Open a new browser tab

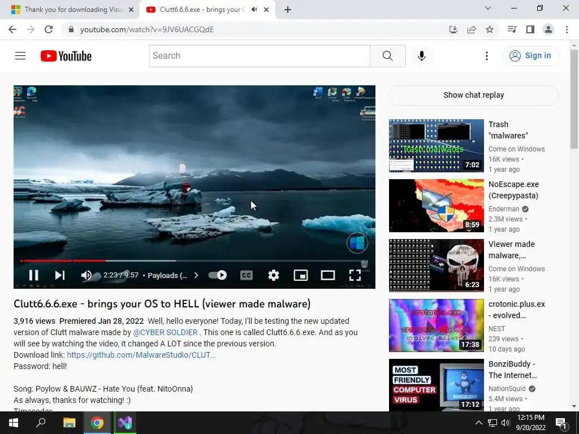[x=288, y=10]
